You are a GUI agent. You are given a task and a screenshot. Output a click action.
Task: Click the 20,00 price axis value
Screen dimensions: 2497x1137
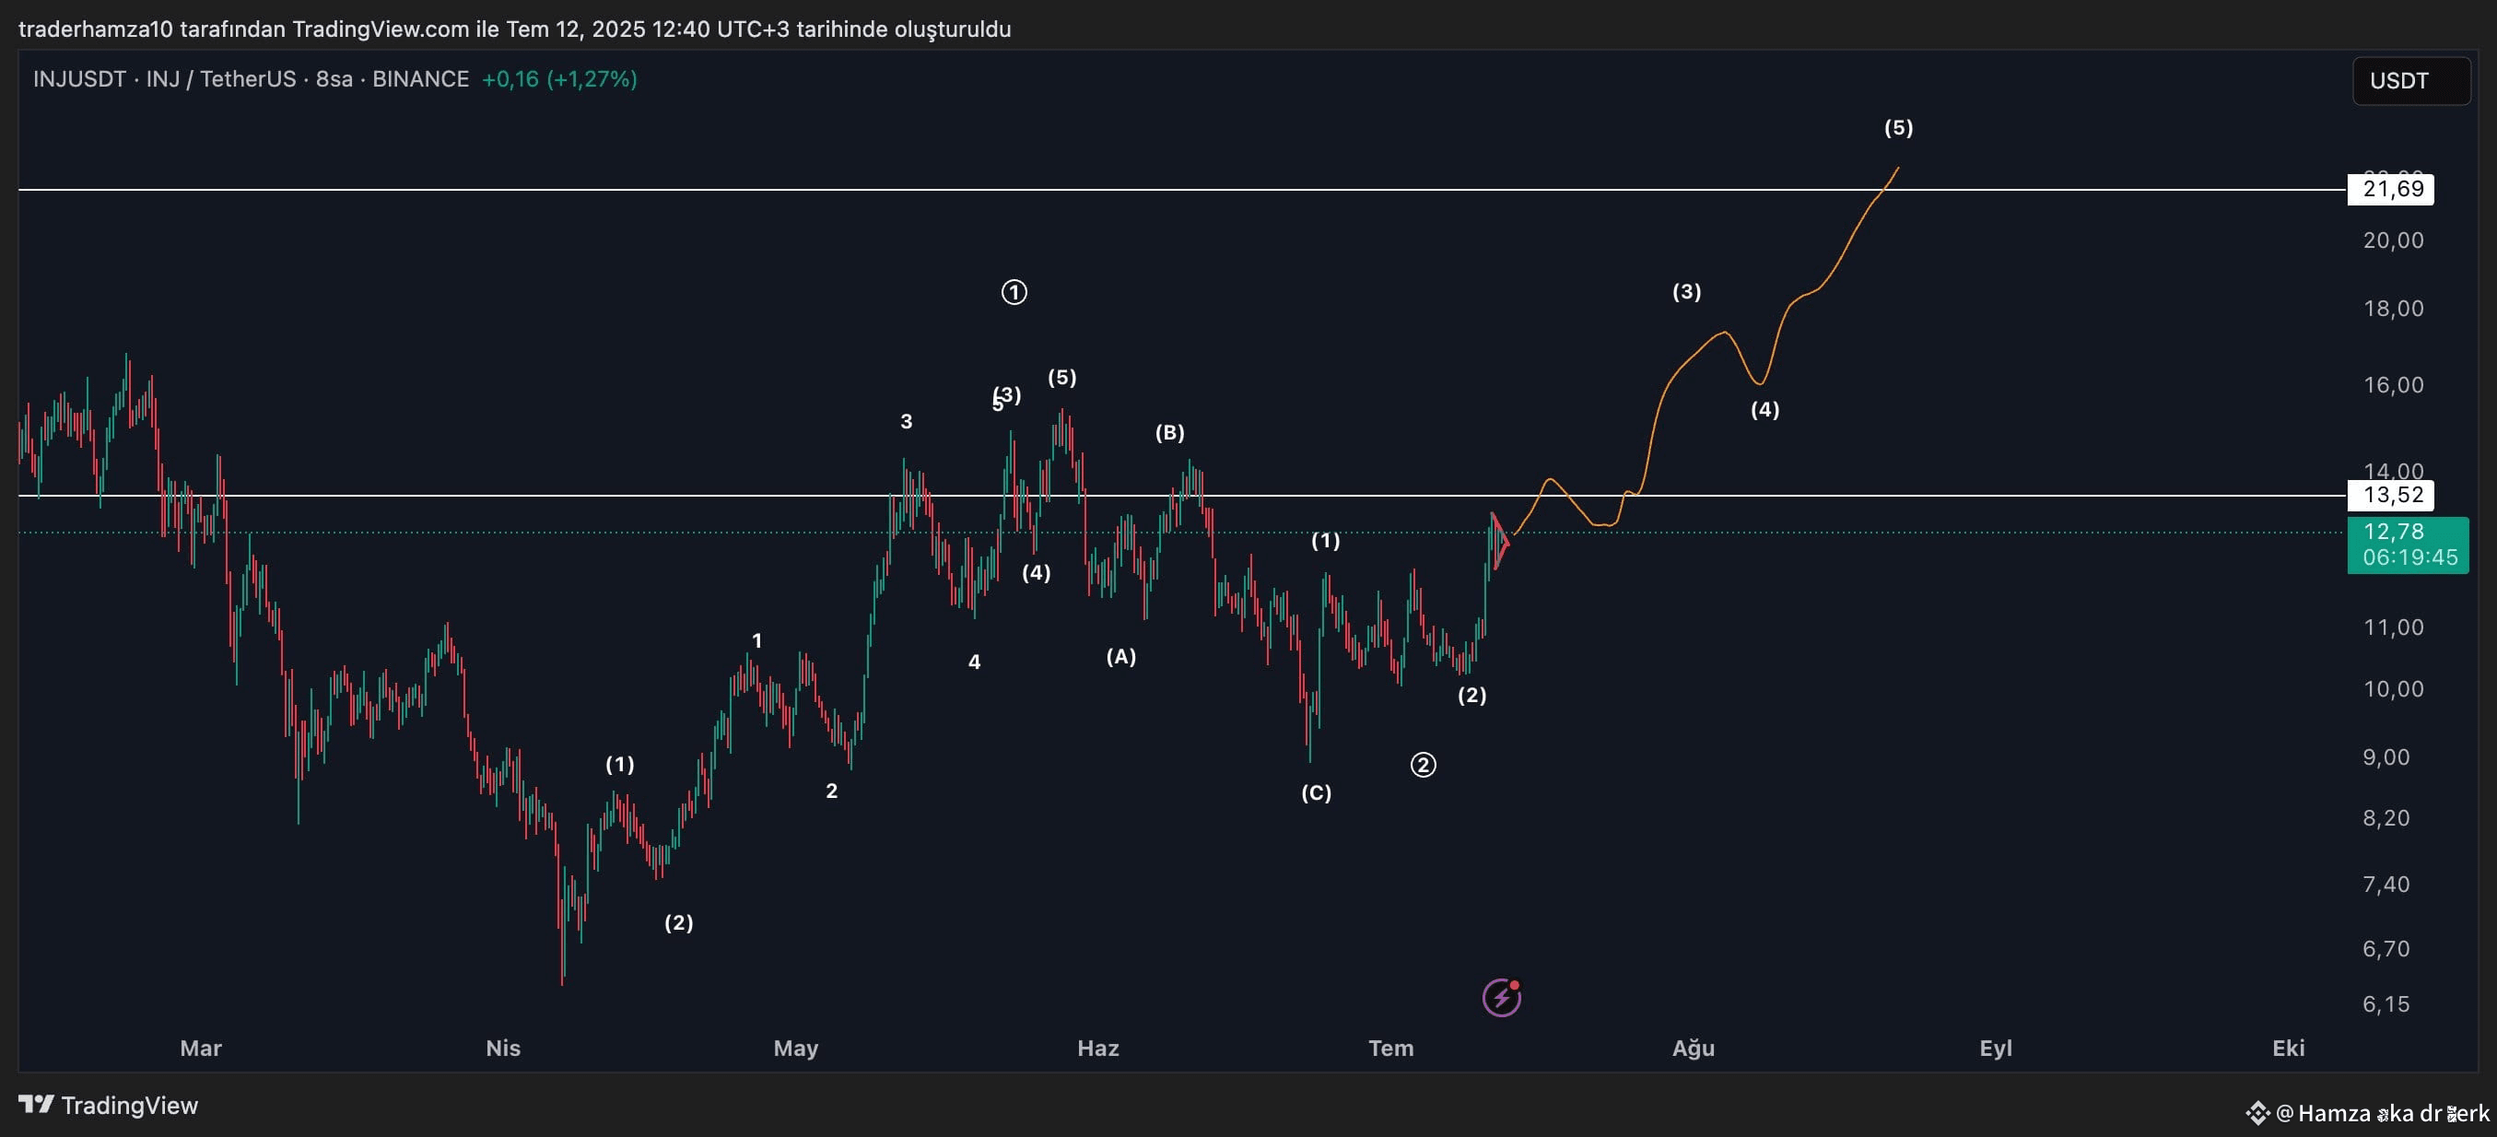[2393, 240]
